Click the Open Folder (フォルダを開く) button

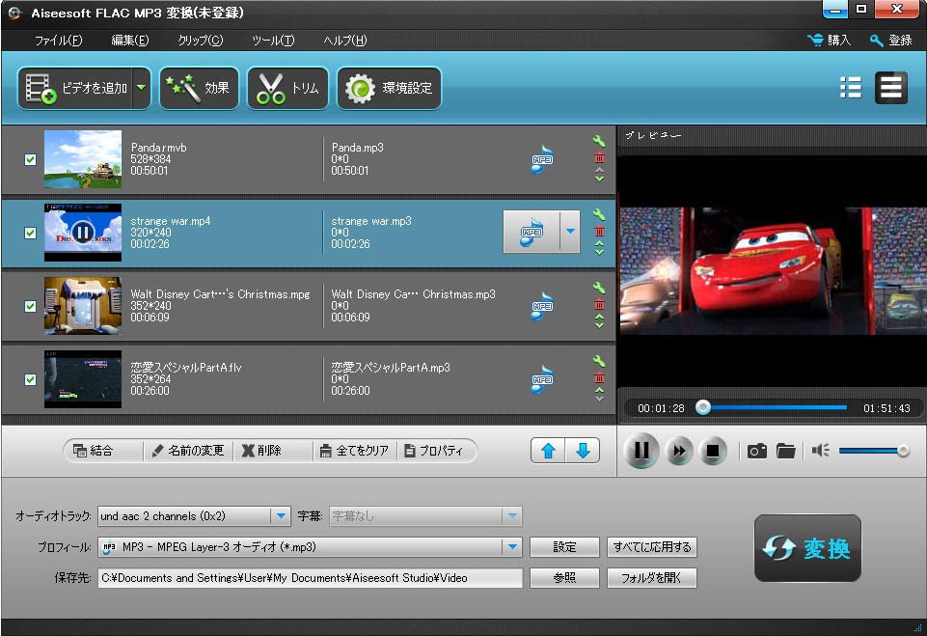click(x=651, y=577)
